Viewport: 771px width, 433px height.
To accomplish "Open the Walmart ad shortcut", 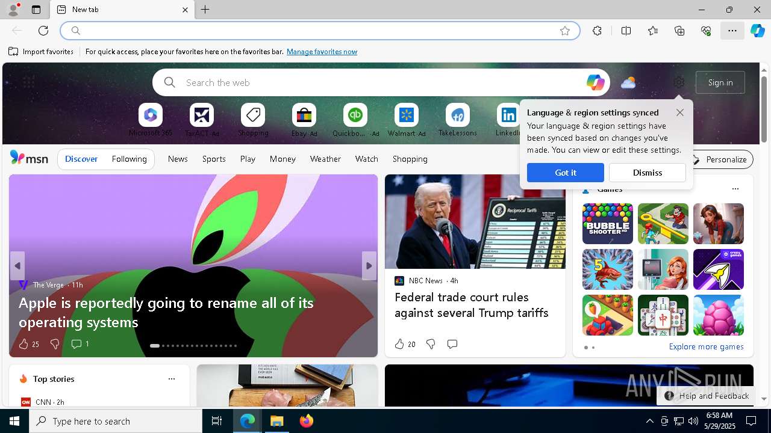I will pyautogui.click(x=407, y=120).
